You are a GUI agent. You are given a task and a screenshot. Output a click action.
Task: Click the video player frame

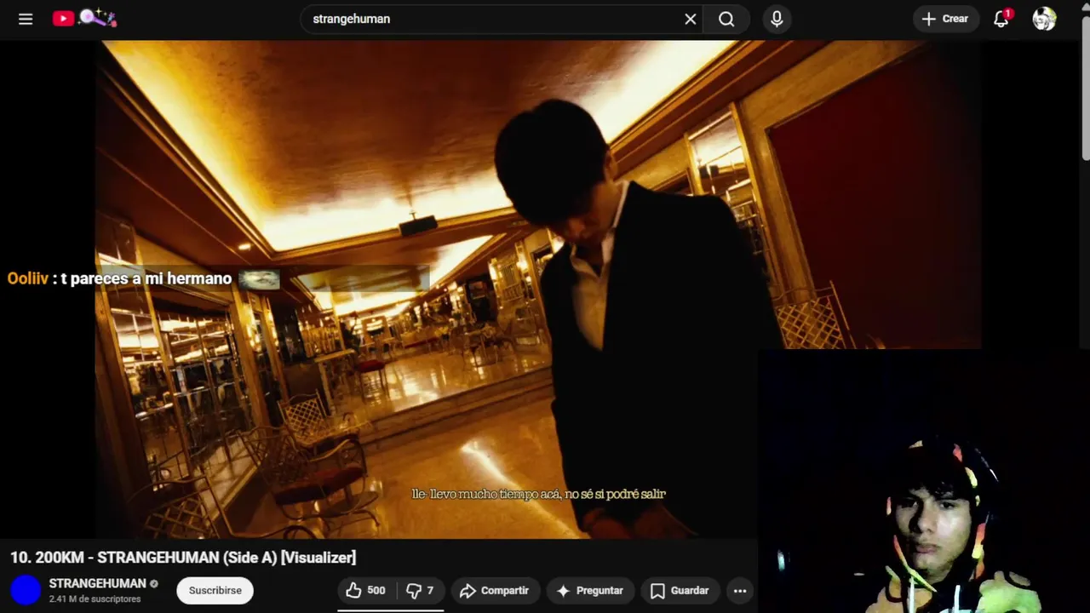tap(538, 289)
